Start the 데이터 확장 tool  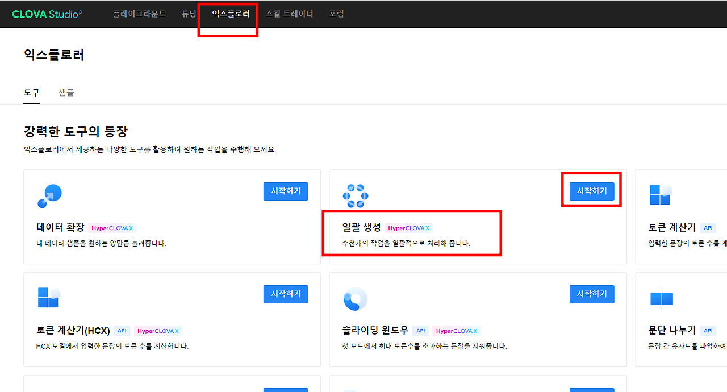[286, 191]
